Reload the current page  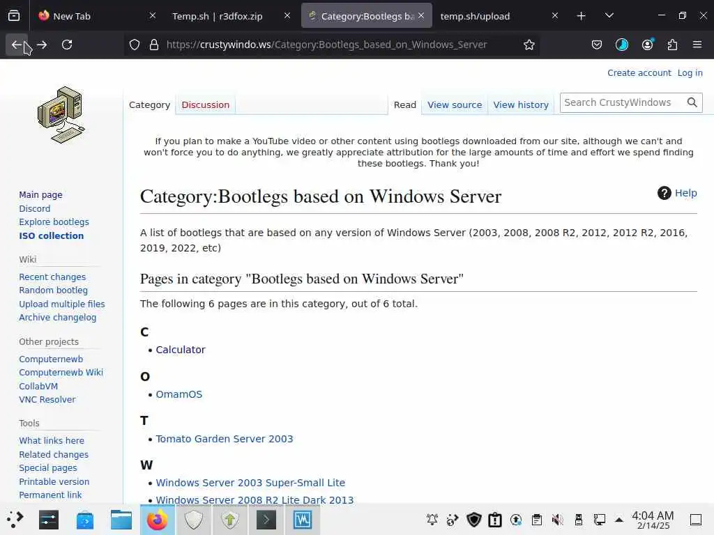pyautogui.click(x=67, y=45)
